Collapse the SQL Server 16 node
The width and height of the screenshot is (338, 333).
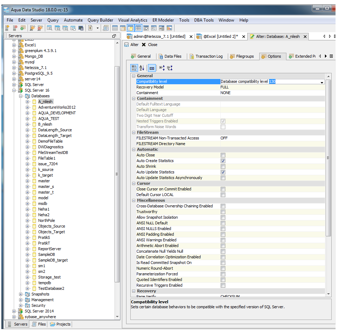14,90
